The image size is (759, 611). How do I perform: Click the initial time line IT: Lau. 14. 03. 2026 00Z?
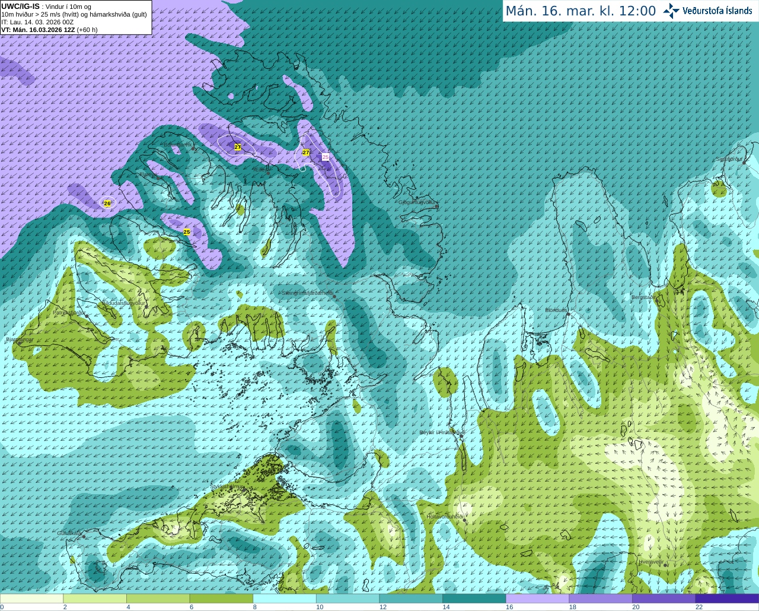coord(37,22)
